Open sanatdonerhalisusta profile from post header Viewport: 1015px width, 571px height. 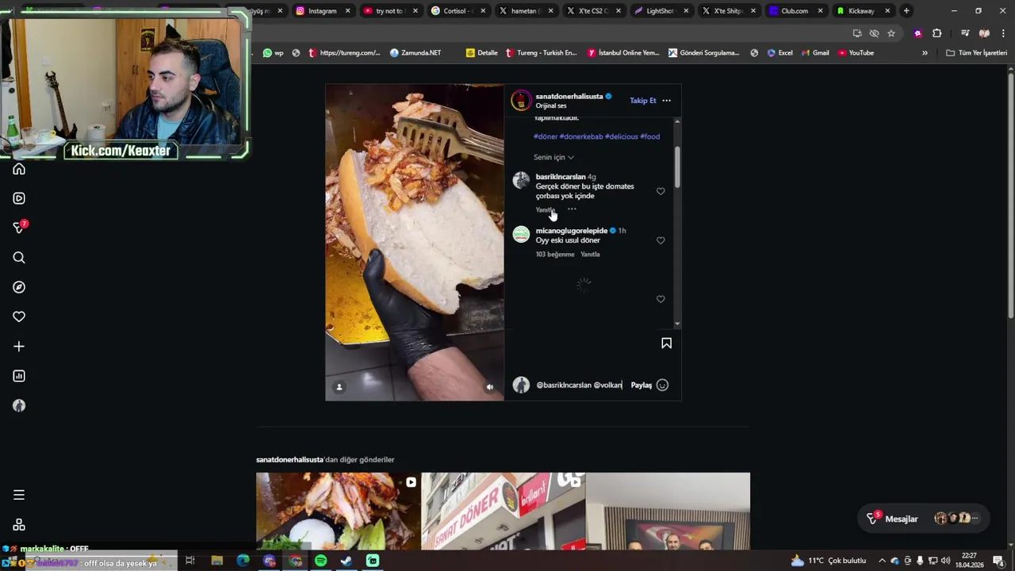569,96
